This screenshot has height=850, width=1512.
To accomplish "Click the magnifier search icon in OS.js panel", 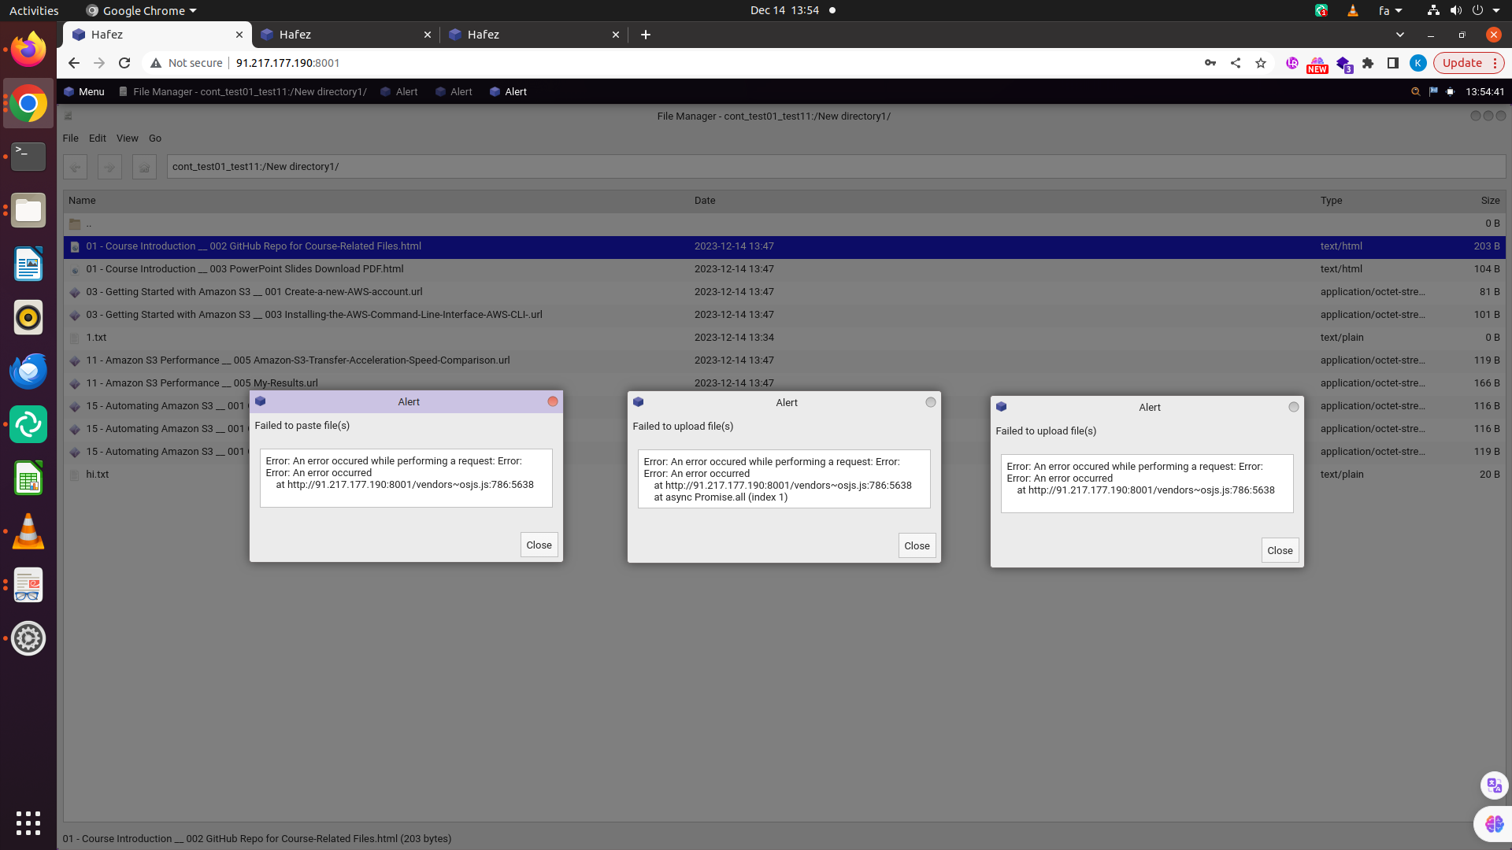I will pyautogui.click(x=1415, y=92).
